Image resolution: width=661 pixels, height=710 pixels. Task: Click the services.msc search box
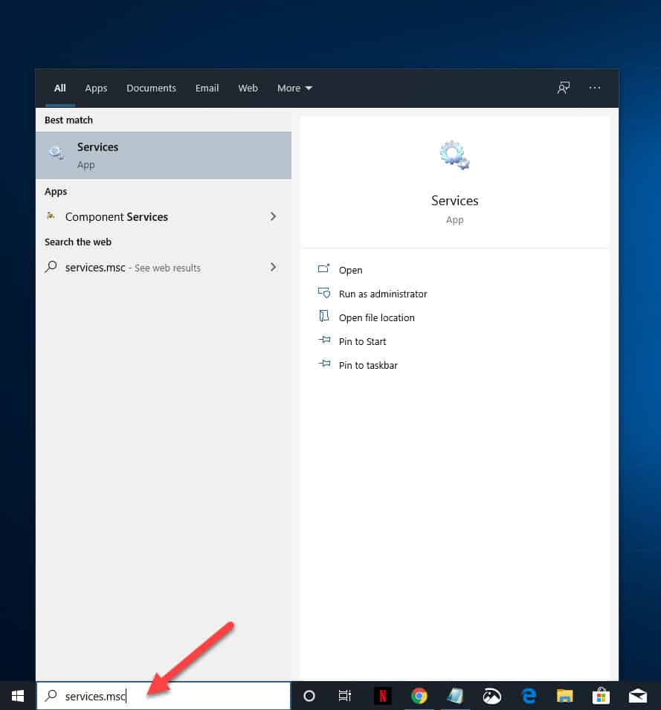tap(163, 696)
